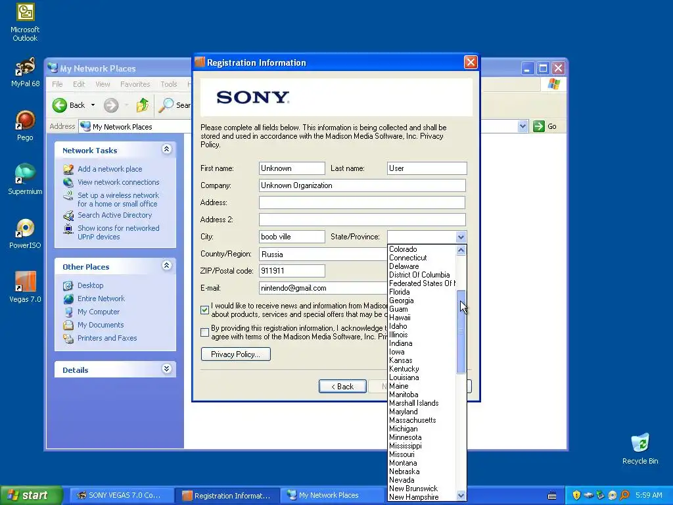Click the Entire Network globe icon

[x=68, y=299]
